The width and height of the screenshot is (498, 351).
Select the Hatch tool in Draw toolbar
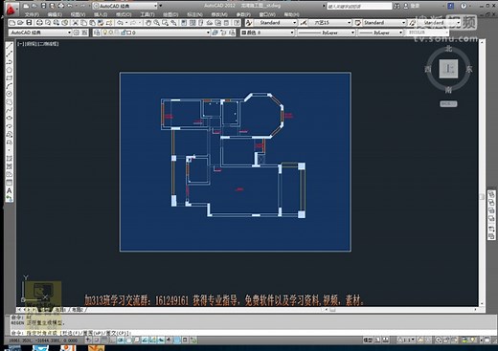9,159
